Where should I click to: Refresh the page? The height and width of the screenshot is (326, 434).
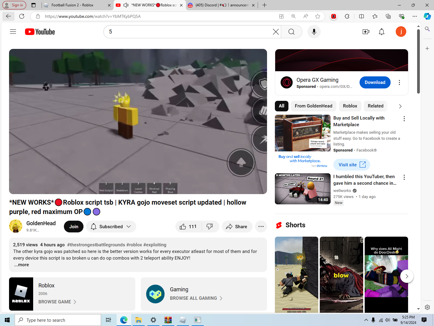pyautogui.click(x=22, y=16)
